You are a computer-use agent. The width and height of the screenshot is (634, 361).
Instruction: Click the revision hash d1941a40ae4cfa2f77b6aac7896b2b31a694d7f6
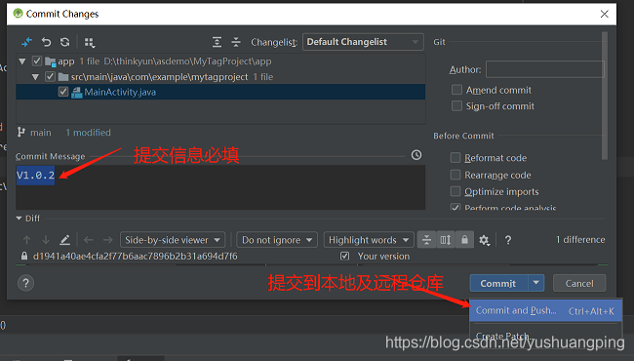pos(135,257)
